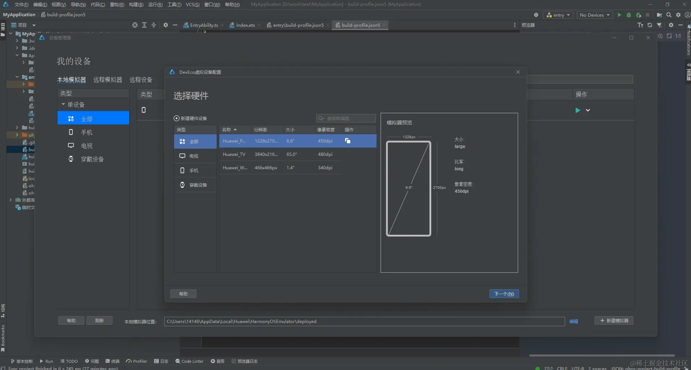This screenshot has height=370, width=691.
Task: Click the new hardware device plus icon
Action: [177, 118]
